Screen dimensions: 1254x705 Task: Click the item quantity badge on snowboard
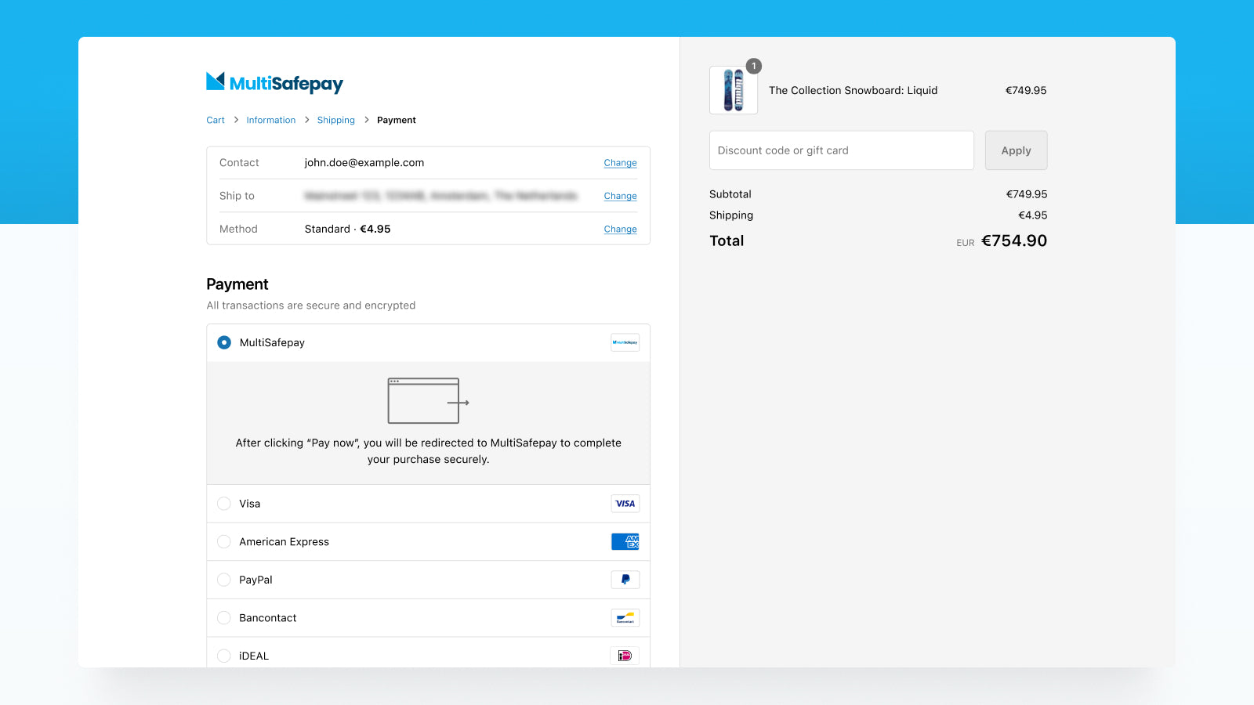pyautogui.click(x=754, y=67)
